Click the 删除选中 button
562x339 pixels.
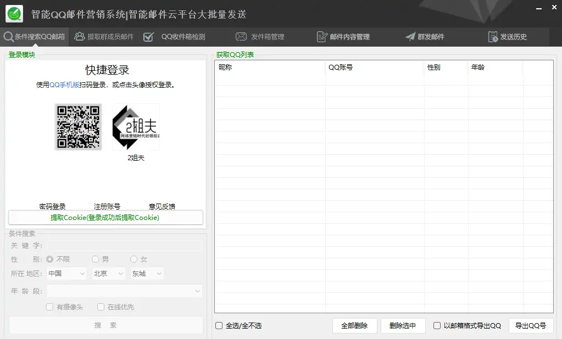[403, 326]
